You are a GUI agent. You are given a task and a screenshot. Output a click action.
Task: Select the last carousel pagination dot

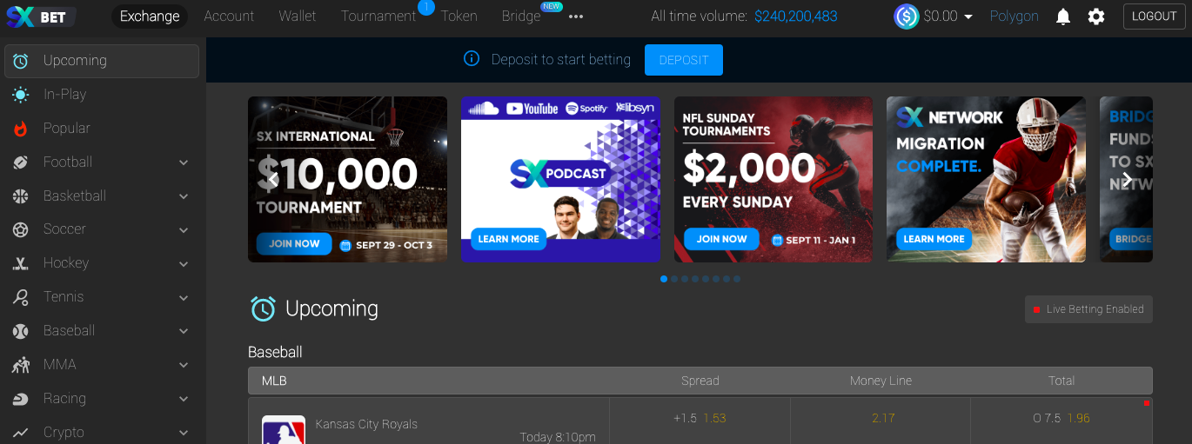[737, 279]
